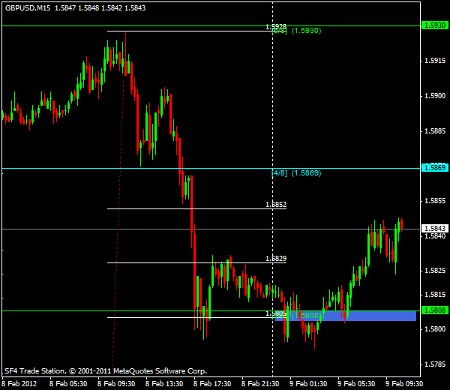
Task: Click the 1.5829 level label
Action: pyautogui.click(x=276, y=258)
